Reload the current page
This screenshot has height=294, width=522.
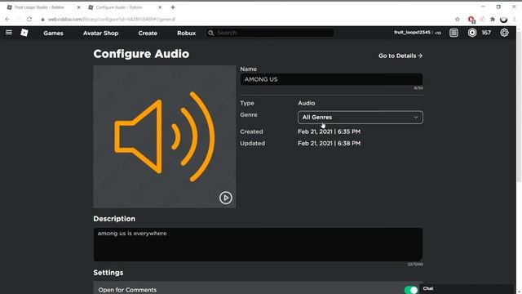29,20
